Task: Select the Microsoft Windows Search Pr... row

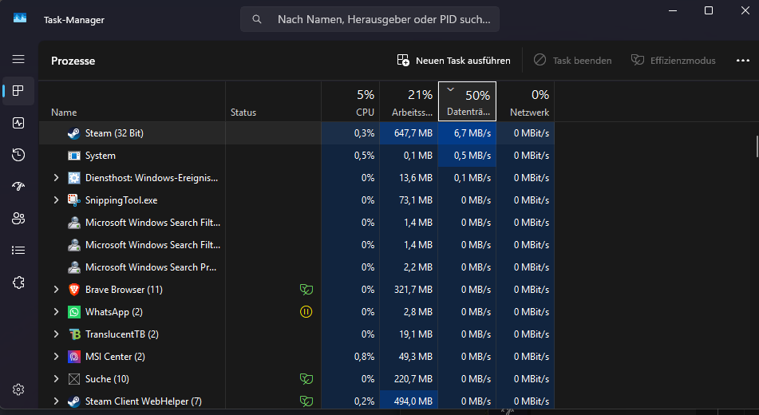Action: 297,267
